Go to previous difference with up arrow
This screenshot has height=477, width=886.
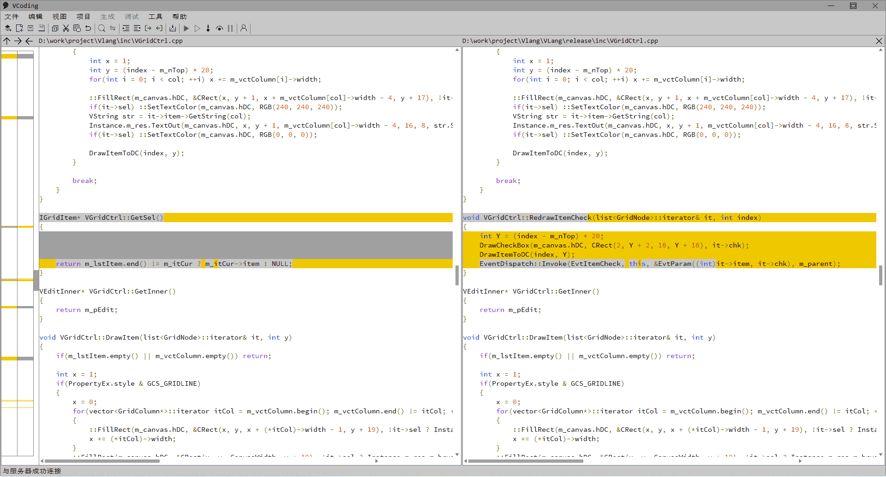[x=7, y=41]
